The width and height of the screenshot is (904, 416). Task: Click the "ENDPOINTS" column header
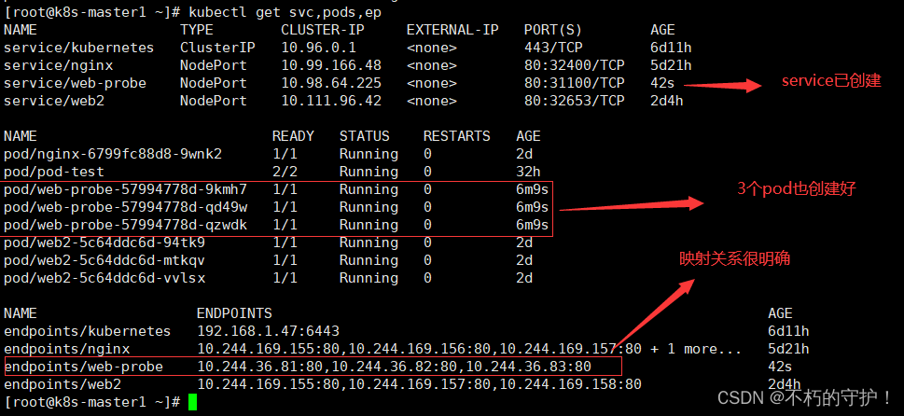point(234,313)
